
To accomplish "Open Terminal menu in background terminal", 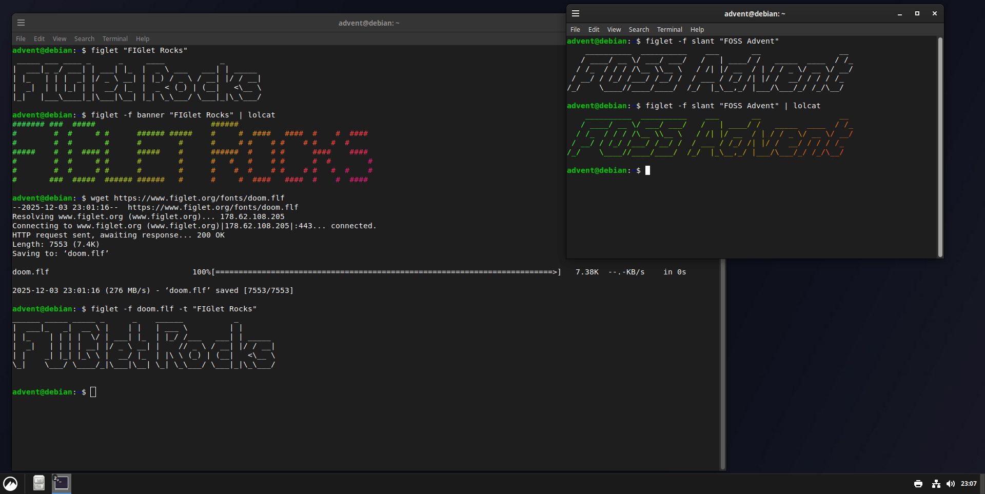I will point(115,39).
